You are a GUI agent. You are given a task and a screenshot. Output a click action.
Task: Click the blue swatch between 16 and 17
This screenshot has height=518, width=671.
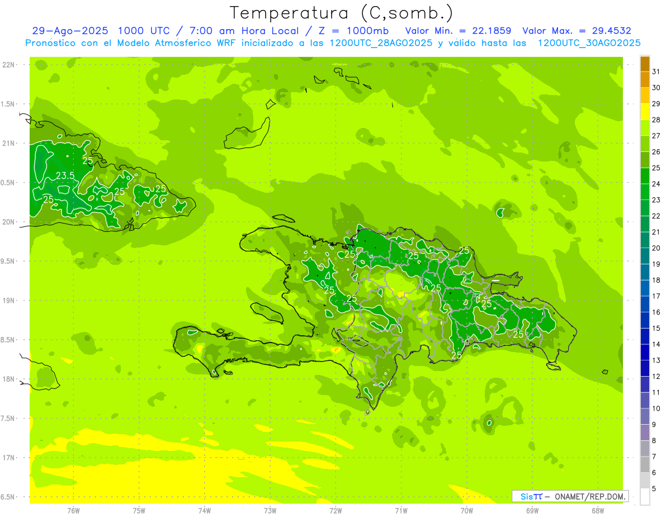(x=645, y=304)
